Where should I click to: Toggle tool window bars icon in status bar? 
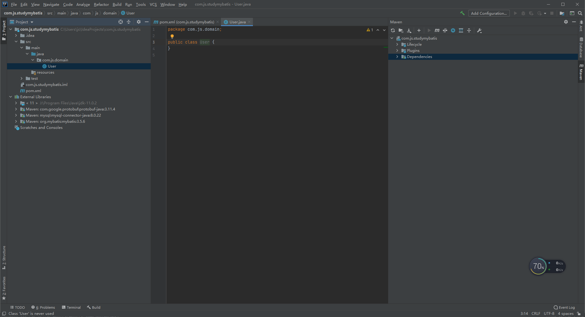click(x=4, y=314)
